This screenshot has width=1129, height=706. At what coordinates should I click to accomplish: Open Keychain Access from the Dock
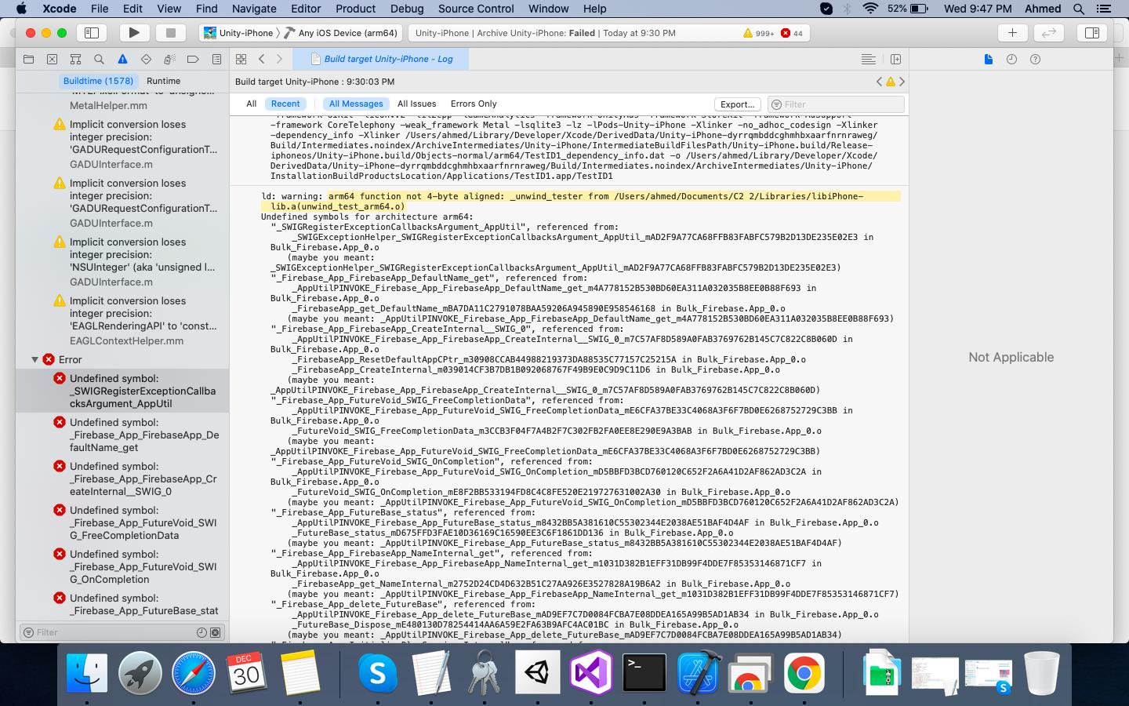(x=484, y=673)
